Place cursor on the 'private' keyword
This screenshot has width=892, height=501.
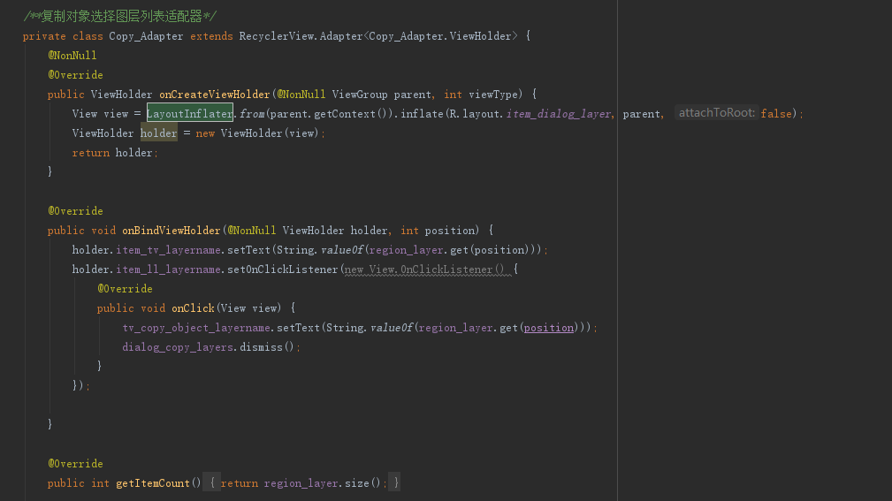click(x=44, y=36)
